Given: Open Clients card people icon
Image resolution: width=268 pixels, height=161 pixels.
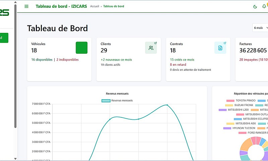Looking at the screenshot, I should tap(151, 48).
